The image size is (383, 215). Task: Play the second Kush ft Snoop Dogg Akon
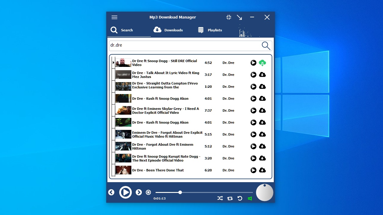(x=253, y=122)
